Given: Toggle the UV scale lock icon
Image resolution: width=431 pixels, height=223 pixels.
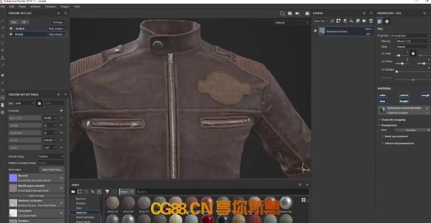Looking at the screenshot, I should 413,53.
